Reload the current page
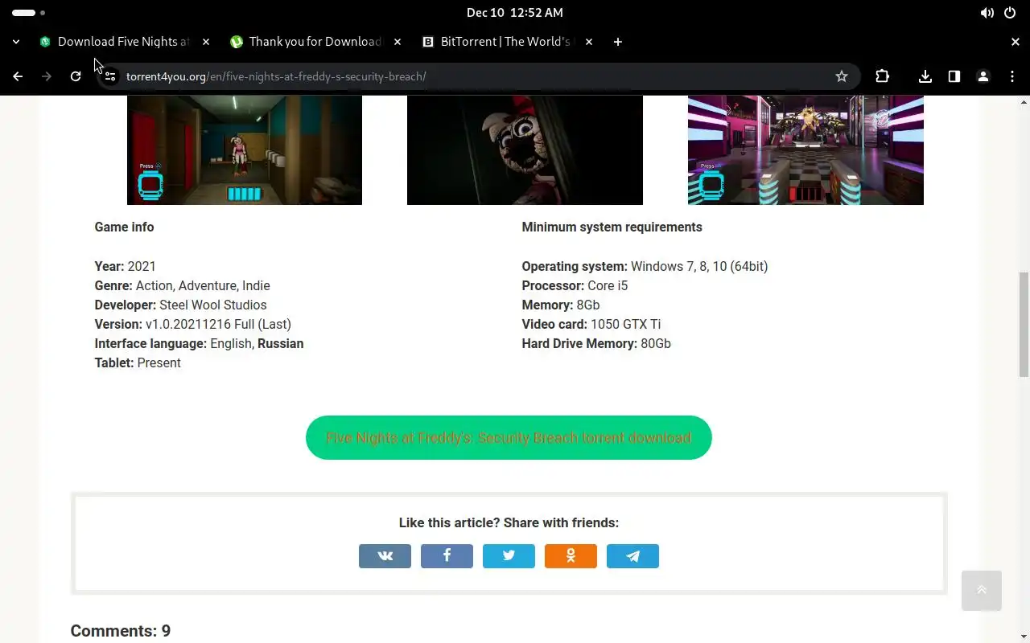 pos(76,76)
